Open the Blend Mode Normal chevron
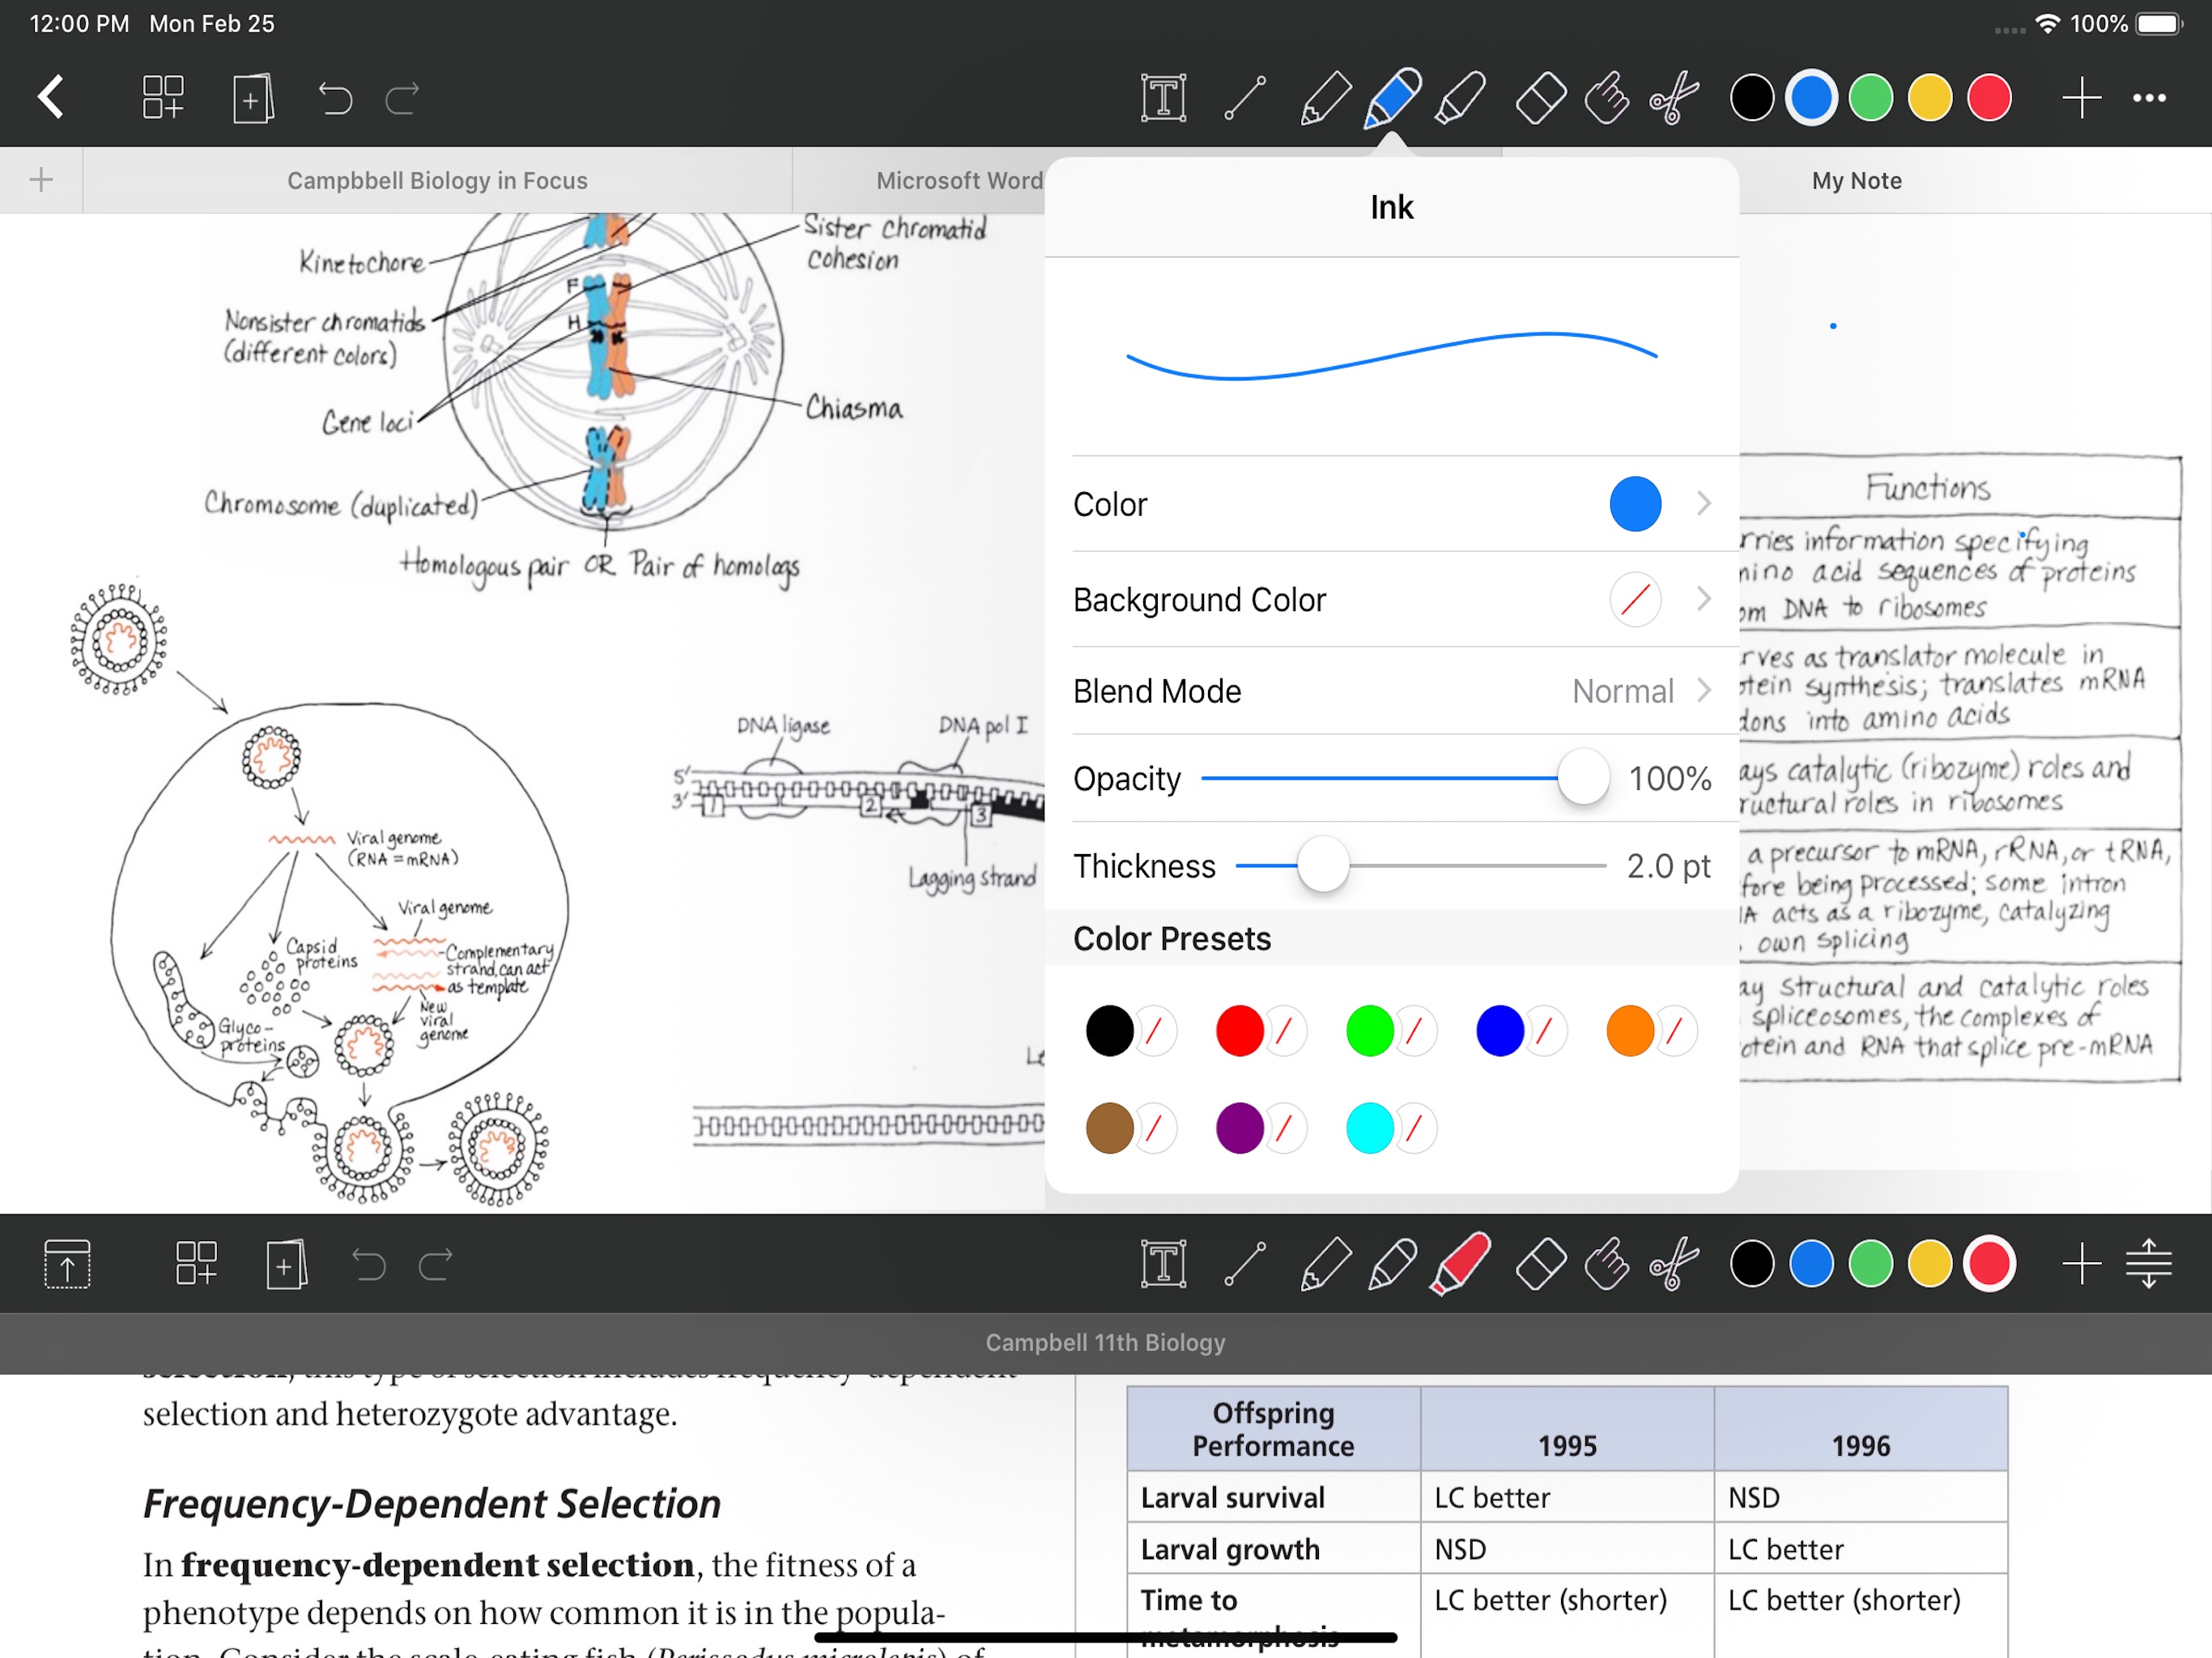Viewport: 2212px width, 1658px height. click(x=1703, y=691)
